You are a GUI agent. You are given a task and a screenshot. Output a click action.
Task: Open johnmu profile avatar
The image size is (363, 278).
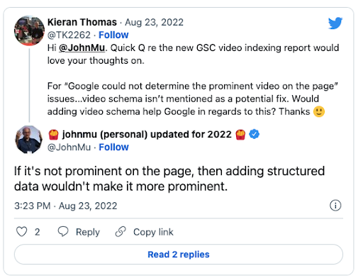click(29, 140)
